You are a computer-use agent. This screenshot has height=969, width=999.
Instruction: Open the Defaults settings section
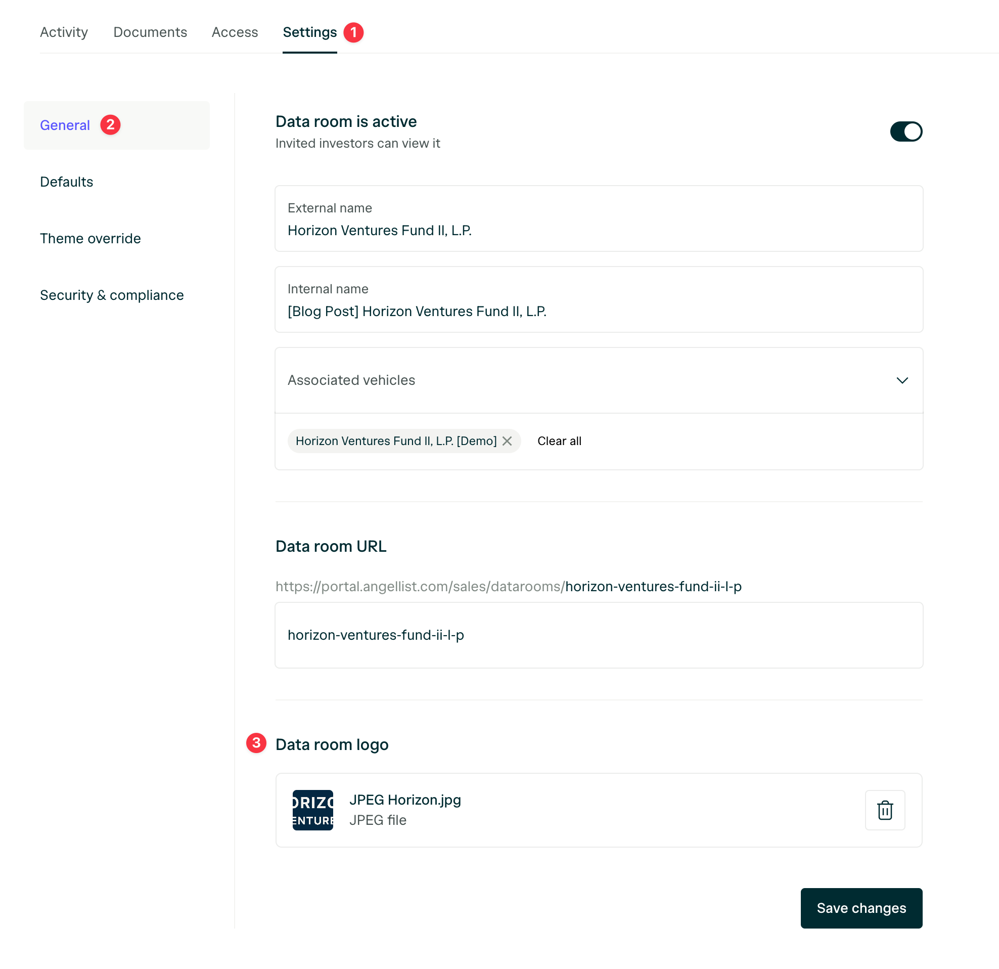click(x=66, y=182)
